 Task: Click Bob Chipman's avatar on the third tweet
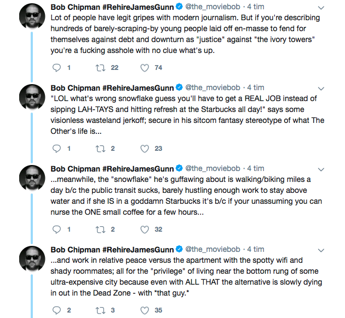pos(32,178)
